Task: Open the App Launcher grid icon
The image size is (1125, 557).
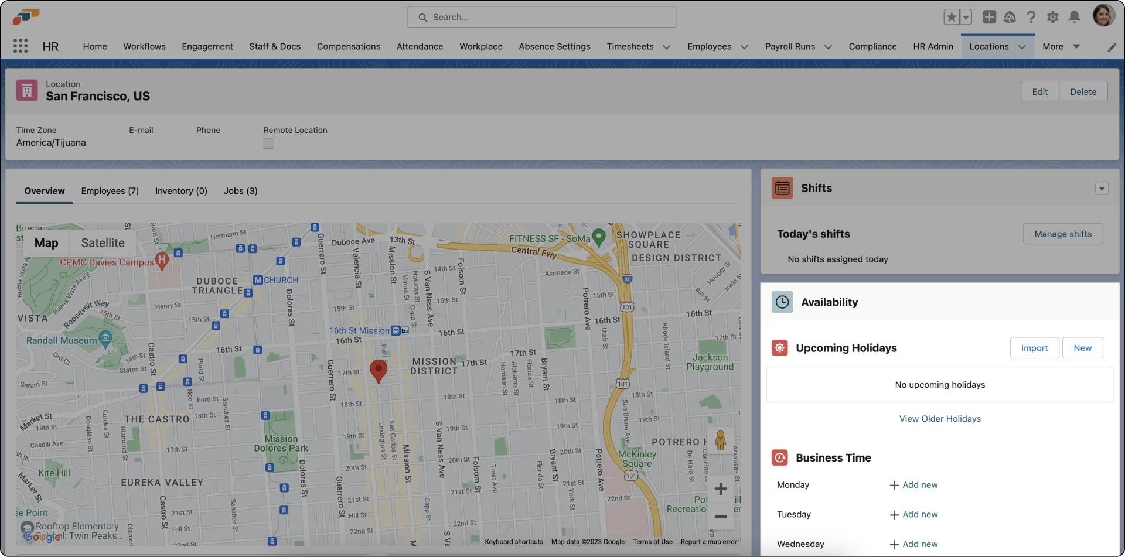Action: click(x=21, y=46)
